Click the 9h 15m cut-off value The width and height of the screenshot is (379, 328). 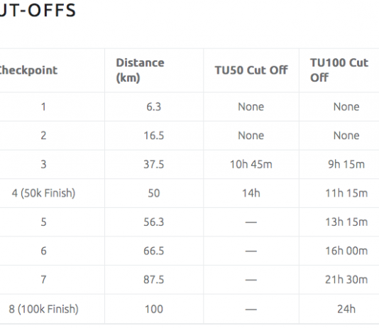pyautogui.click(x=346, y=165)
